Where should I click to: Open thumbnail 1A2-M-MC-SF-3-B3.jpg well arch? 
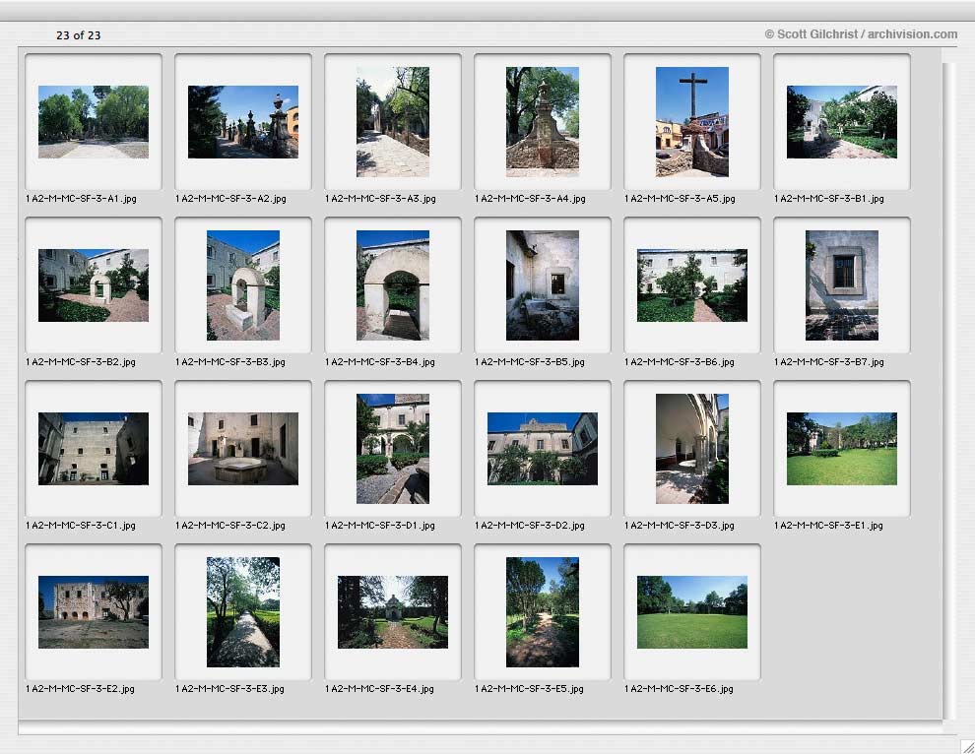tap(243, 285)
